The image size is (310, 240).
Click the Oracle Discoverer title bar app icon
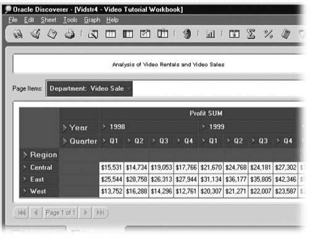[x=8, y=9]
